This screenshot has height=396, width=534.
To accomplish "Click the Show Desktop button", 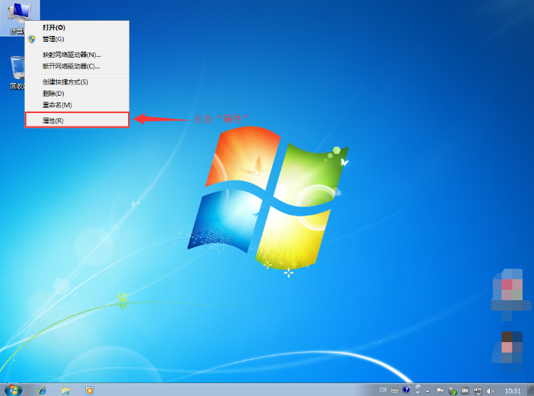I will click(x=530, y=389).
